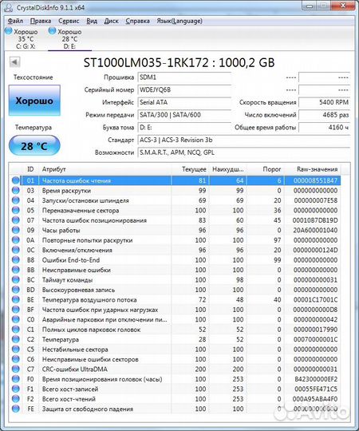Click status icon of attribute C7
359x431 pixels.
16,369
